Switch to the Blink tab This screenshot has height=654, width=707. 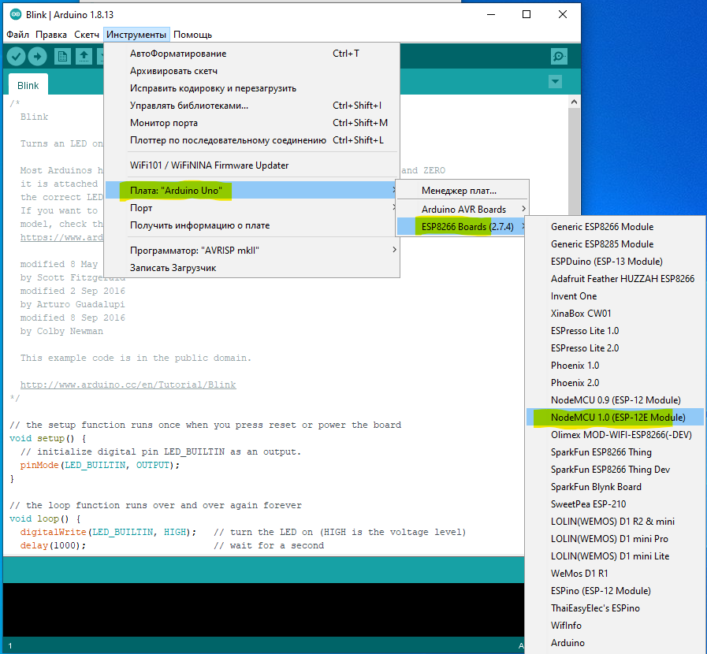[x=28, y=84]
